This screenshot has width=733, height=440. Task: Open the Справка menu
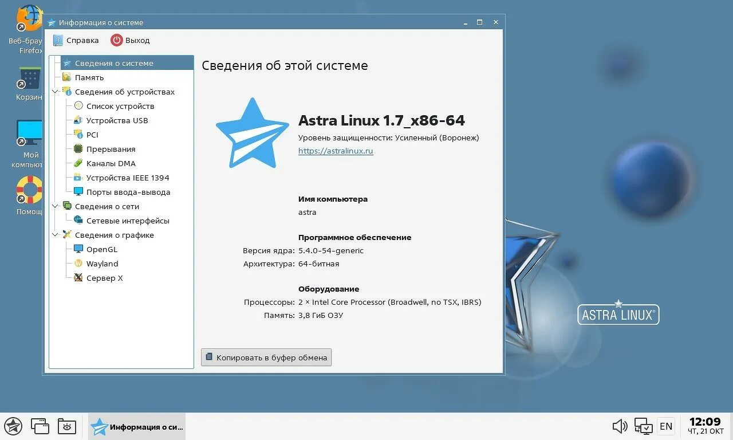pos(76,40)
